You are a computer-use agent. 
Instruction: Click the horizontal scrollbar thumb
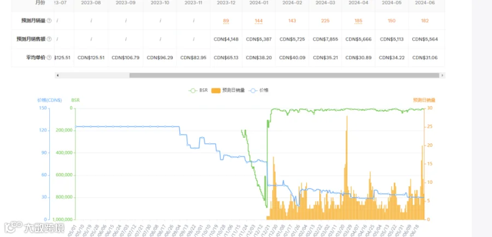click(x=284, y=76)
